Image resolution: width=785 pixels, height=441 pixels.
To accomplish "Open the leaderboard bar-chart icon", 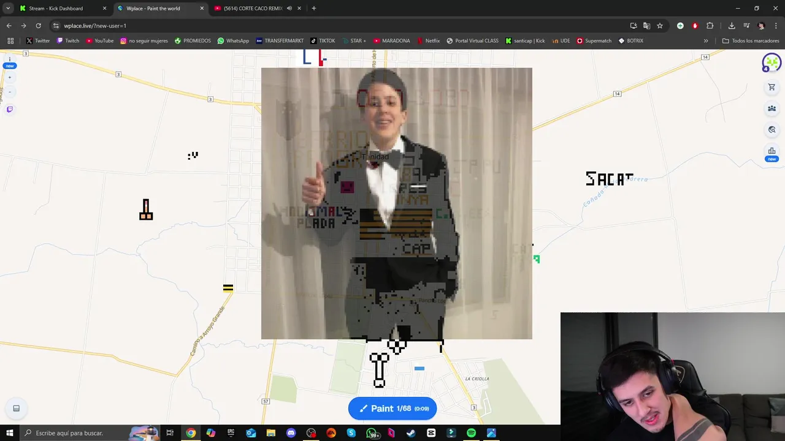I will [x=772, y=151].
